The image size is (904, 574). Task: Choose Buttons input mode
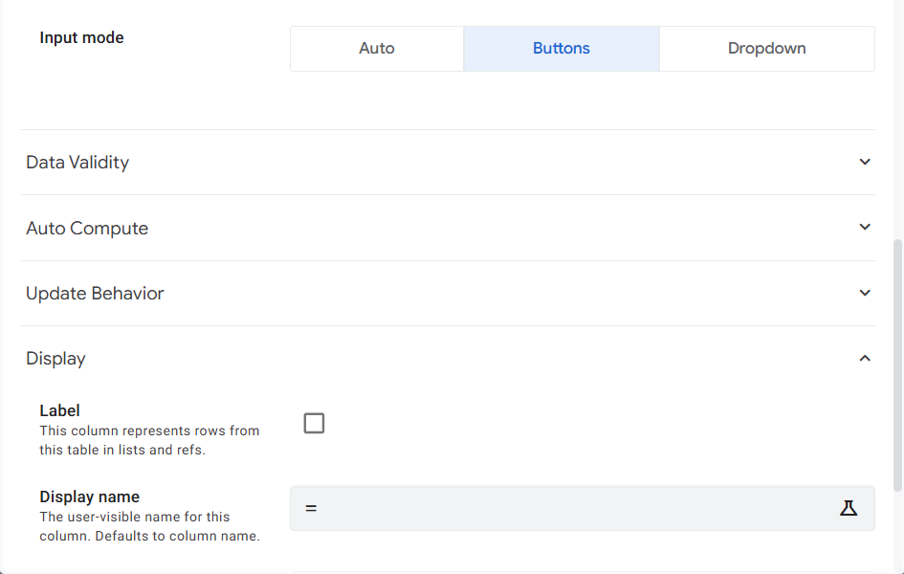tap(562, 49)
